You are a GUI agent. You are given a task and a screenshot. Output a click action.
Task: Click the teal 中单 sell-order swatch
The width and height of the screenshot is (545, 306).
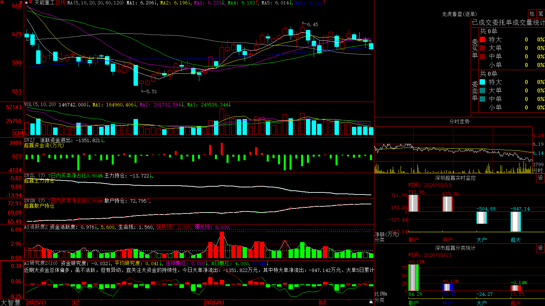(x=482, y=99)
